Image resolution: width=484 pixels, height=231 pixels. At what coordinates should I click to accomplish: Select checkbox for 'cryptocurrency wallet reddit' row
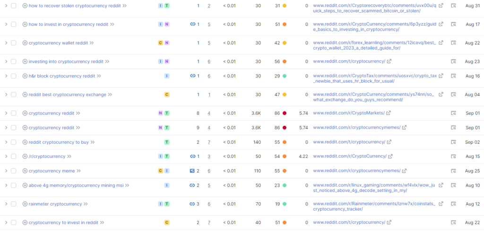[14, 43]
